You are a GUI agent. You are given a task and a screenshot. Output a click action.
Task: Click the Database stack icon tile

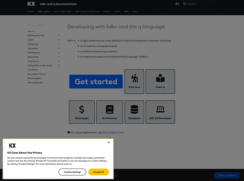coord(134,109)
